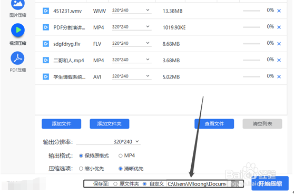Image resolution: width=294 pixels, height=194 pixels.
Task: Open the PDF compression (PDF压缩) tool
Action: pyautogui.click(x=18, y=62)
